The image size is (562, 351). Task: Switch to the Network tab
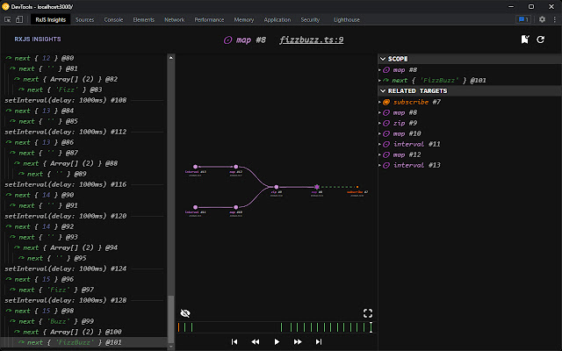click(175, 18)
